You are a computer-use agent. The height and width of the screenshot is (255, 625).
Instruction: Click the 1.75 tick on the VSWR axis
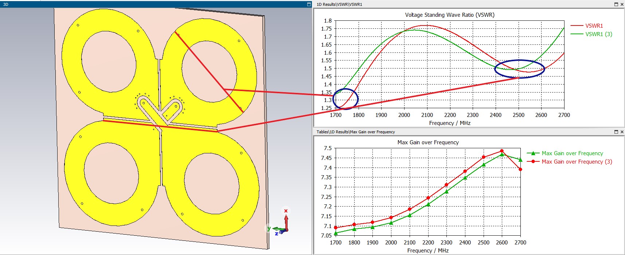(x=327, y=29)
